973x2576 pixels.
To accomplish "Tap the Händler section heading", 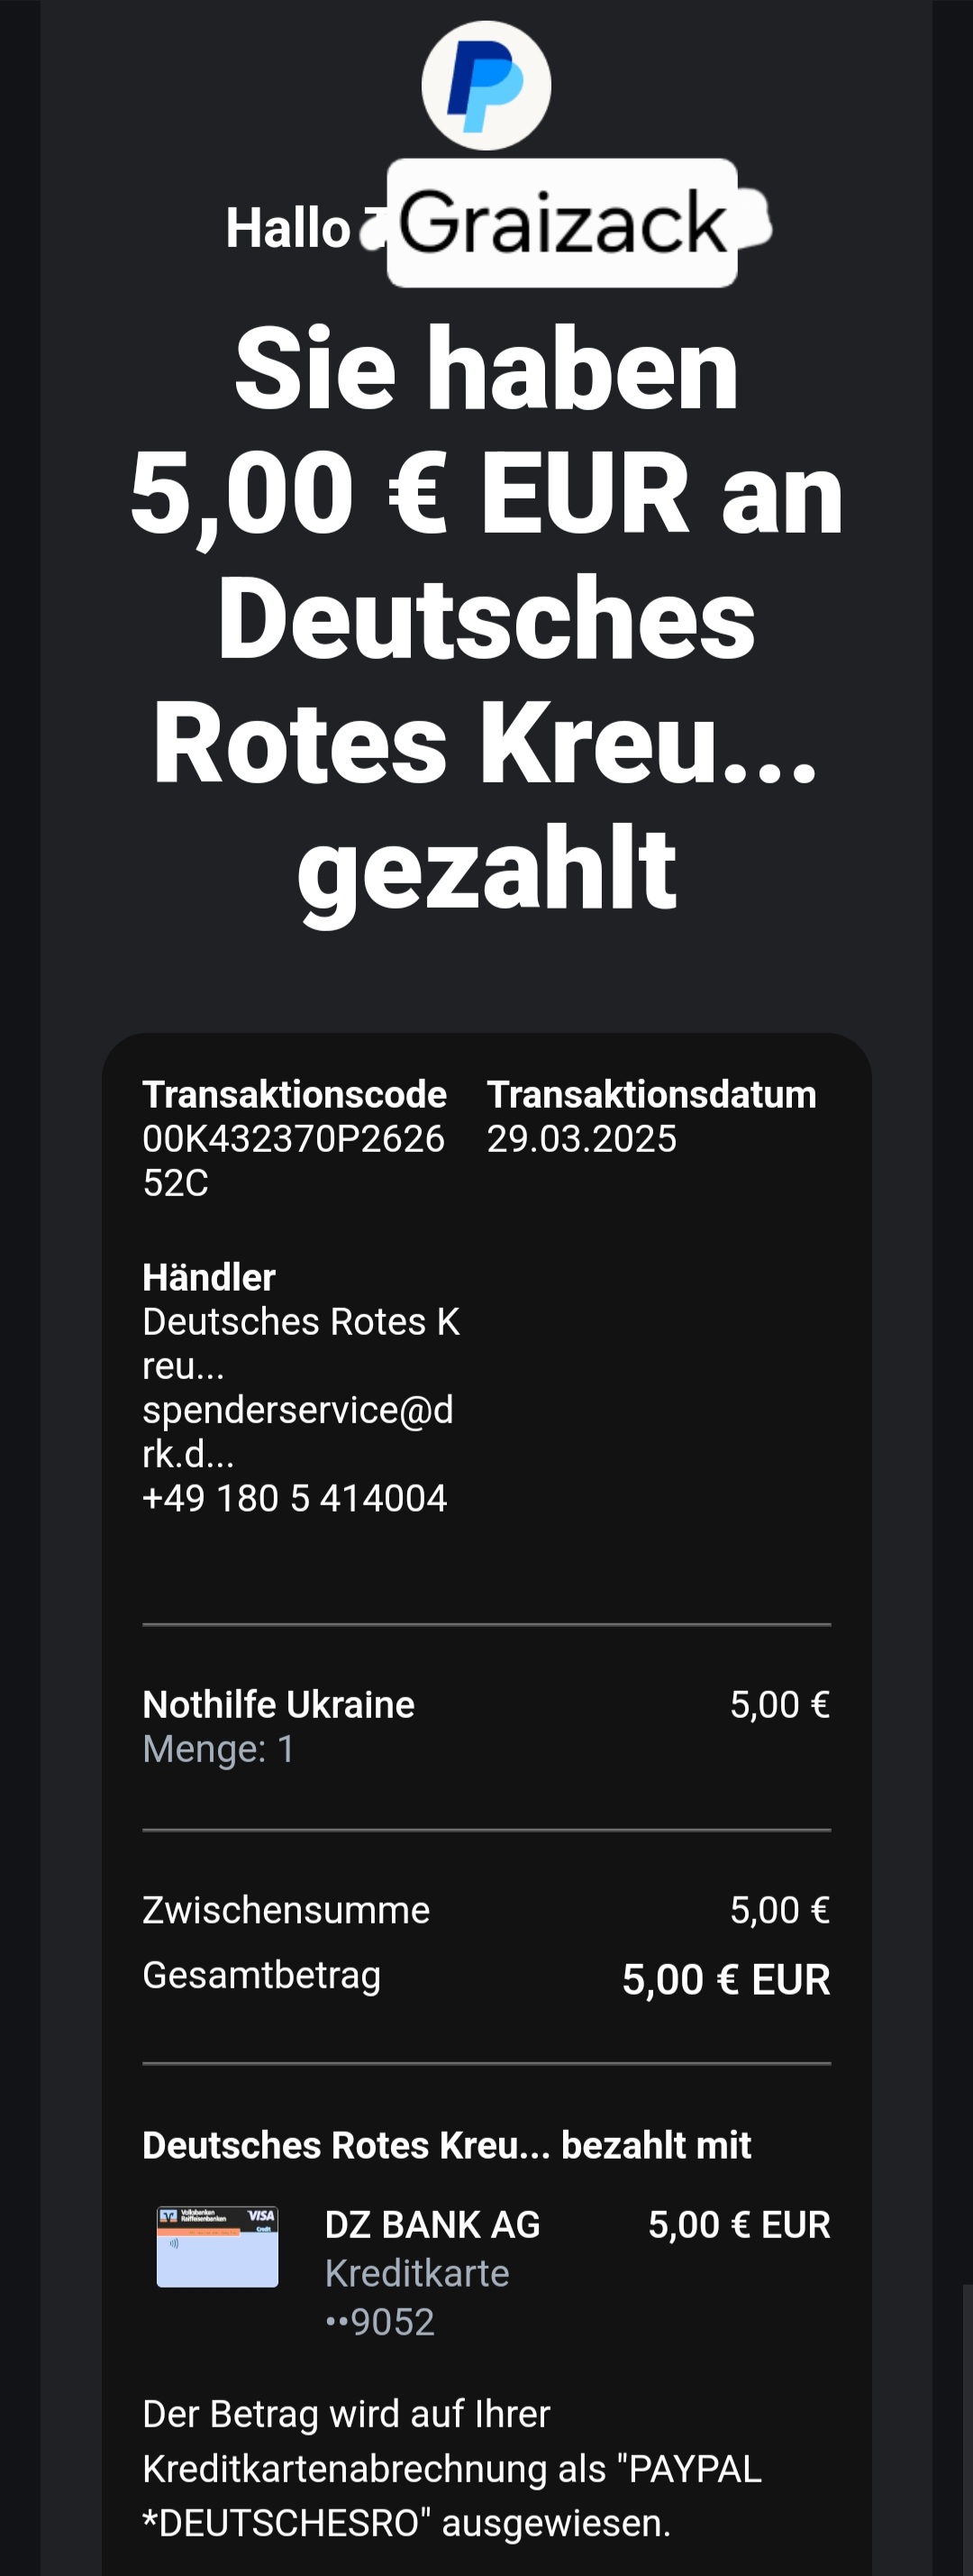I will click(208, 1277).
